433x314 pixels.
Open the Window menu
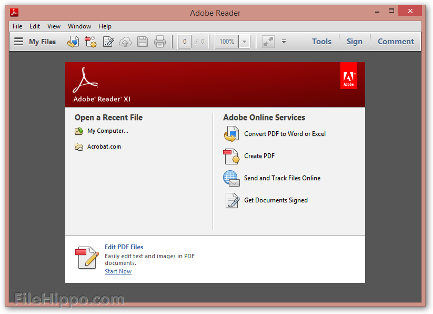pos(79,26)
